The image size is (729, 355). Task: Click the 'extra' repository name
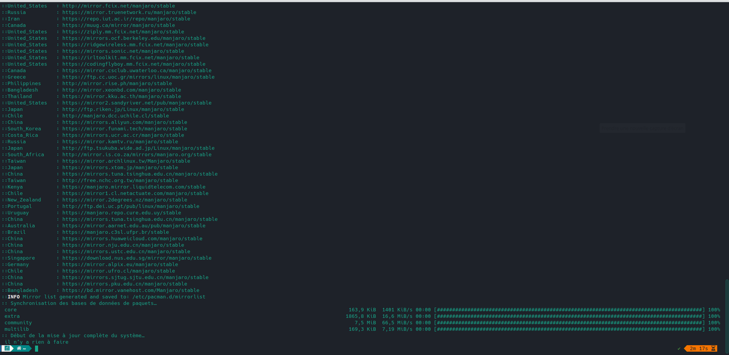[x=12, y=316]
